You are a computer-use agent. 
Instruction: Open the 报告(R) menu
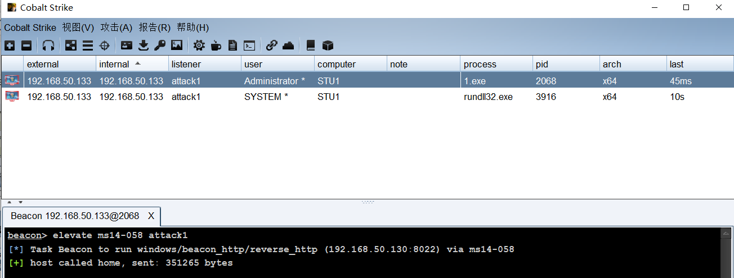coord(155,28)
